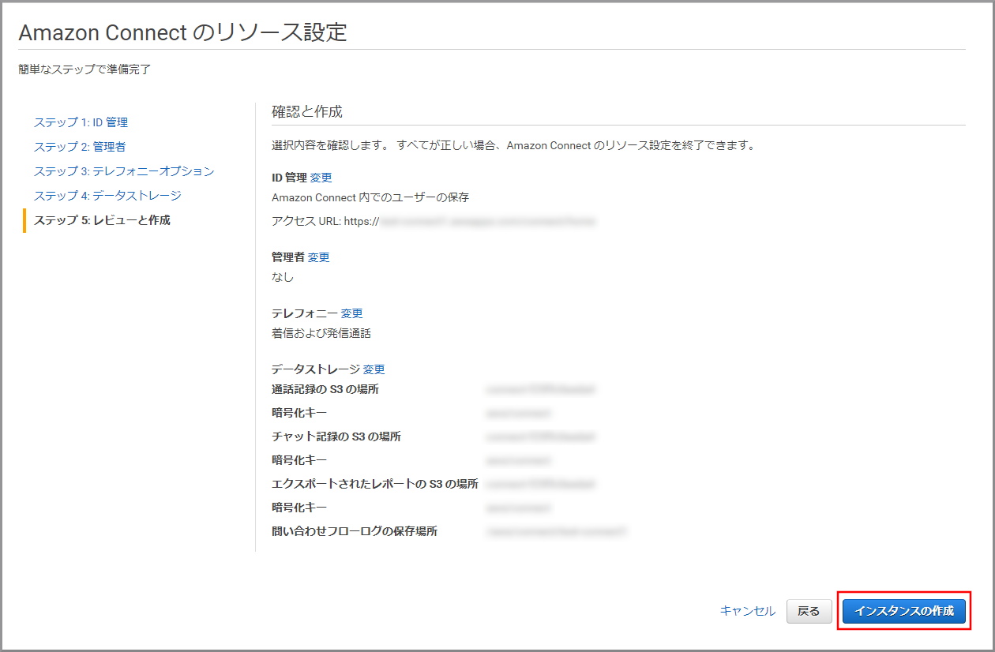
Task: Click the アクセス URL line
Action: (x=434, y=222)
